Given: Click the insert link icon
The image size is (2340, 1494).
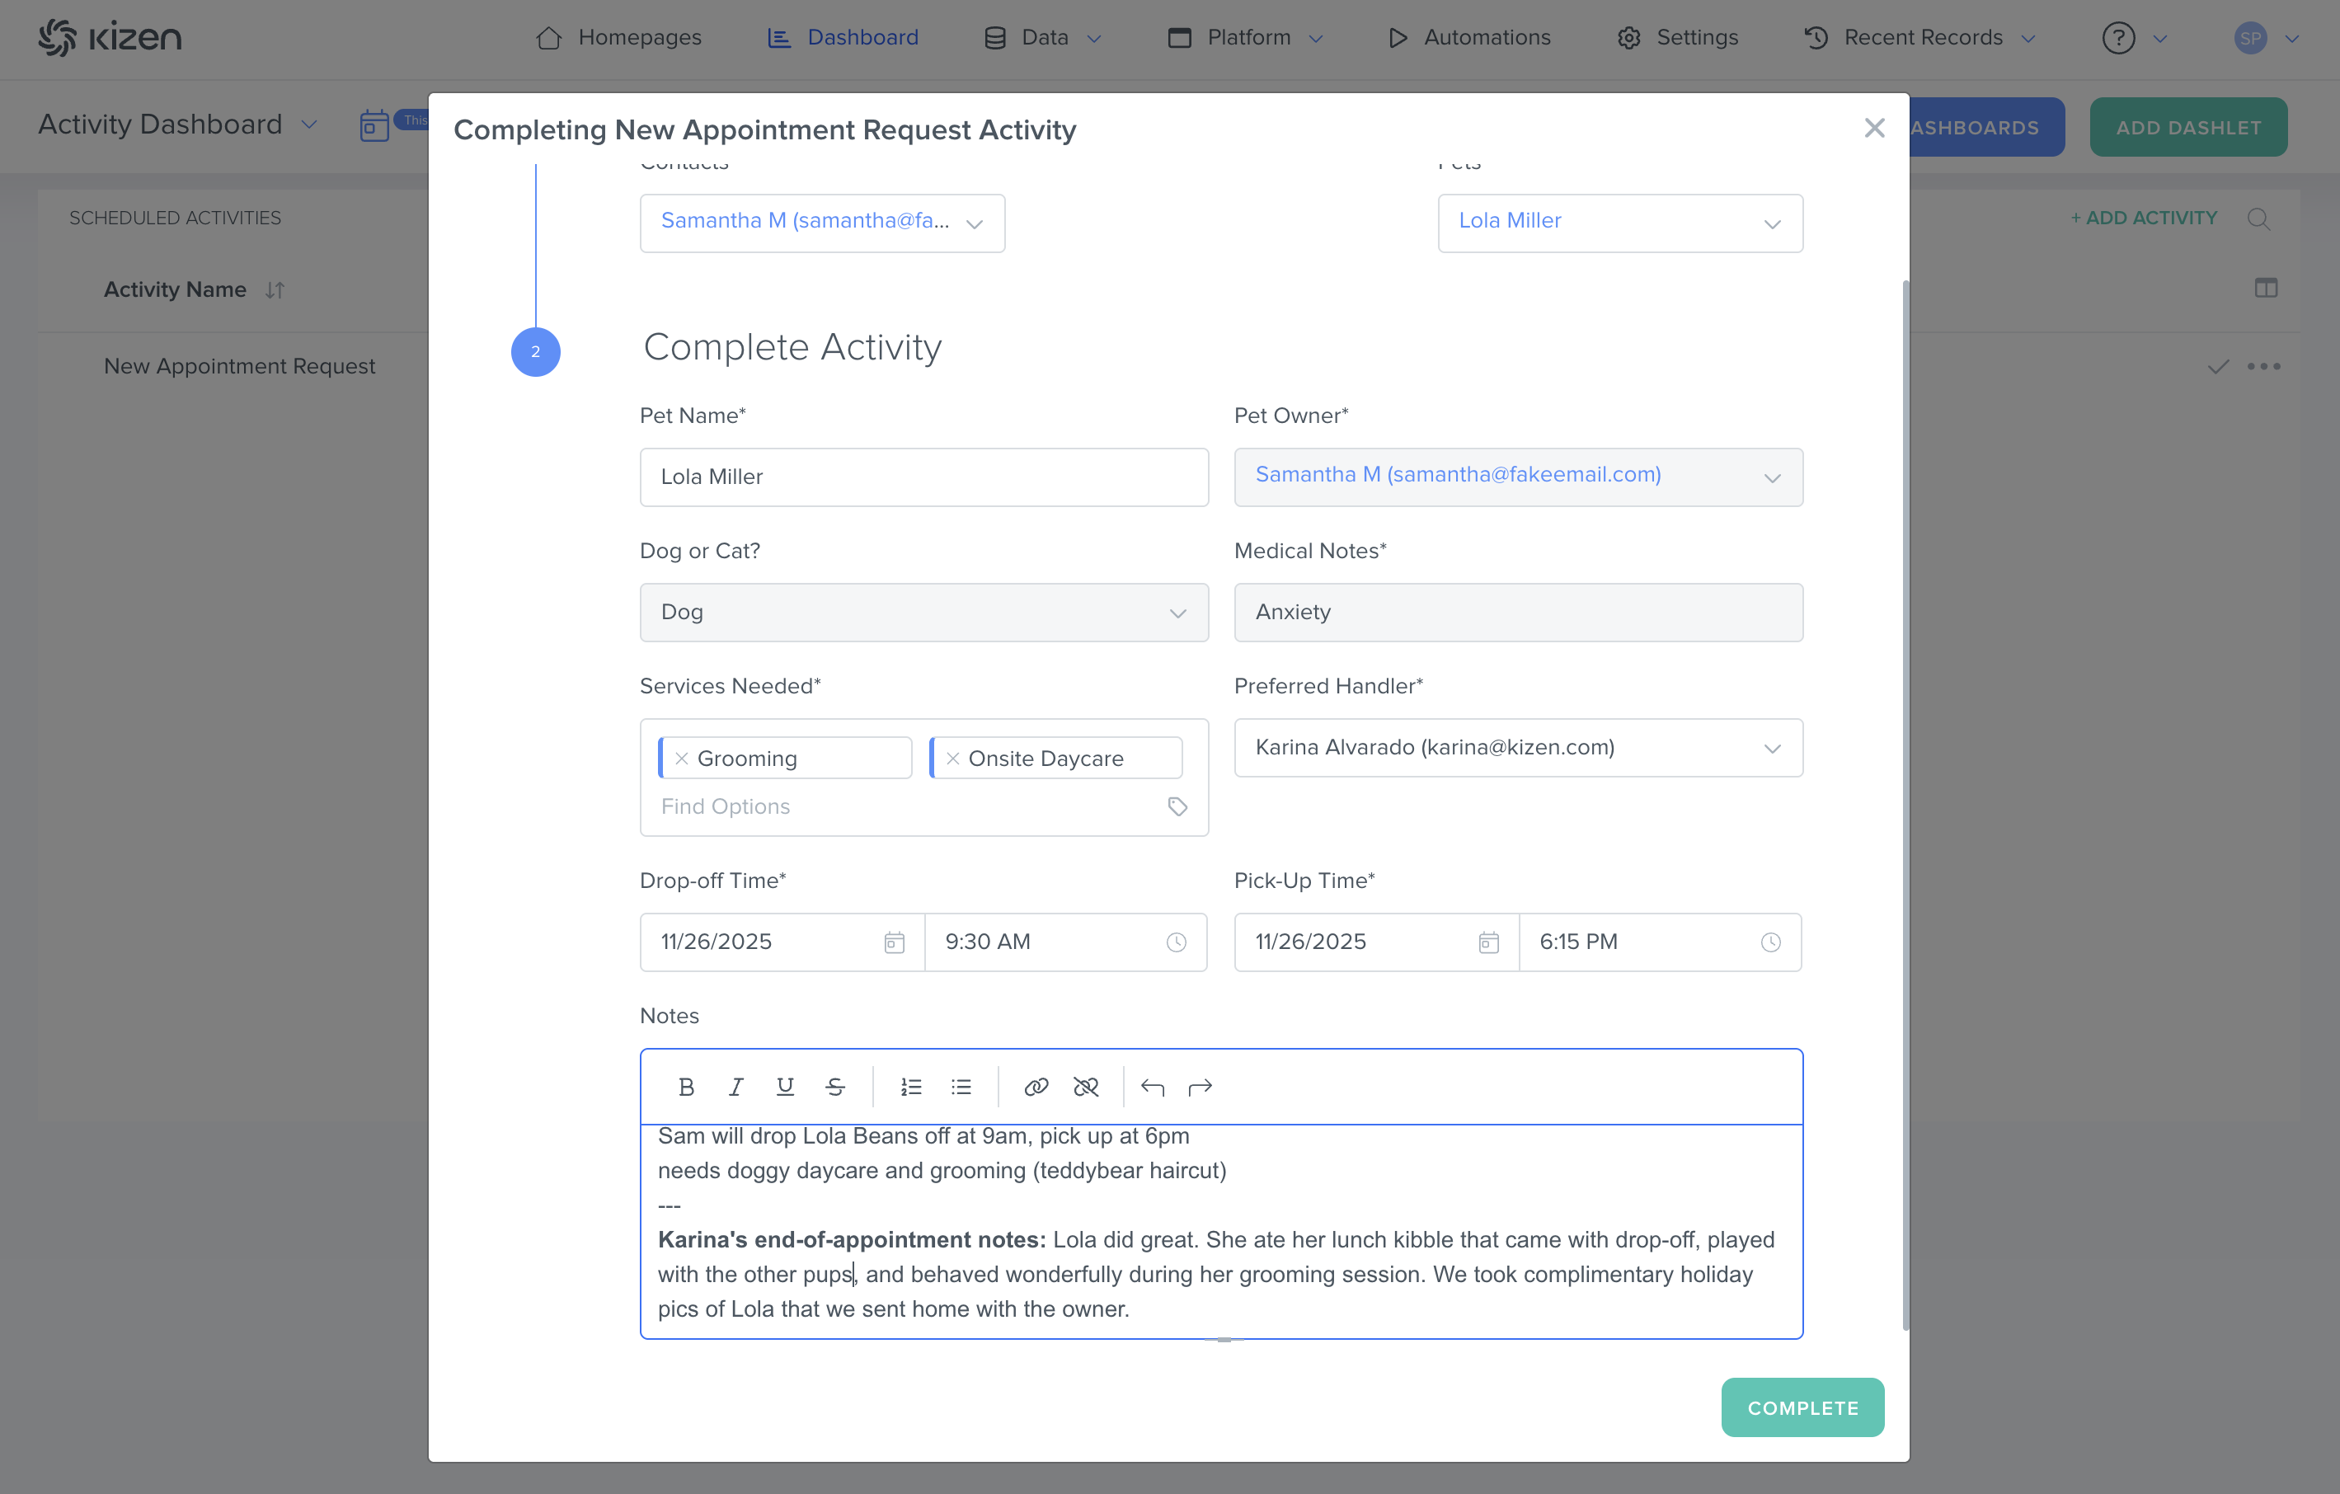Looking at the screenshot, I should click(x=1036, y=1087).
